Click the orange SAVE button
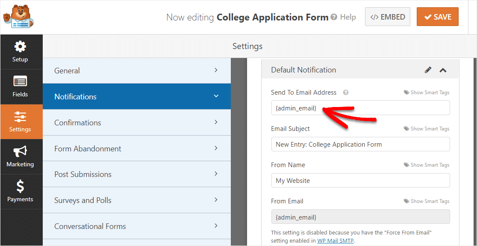The width and height of the screenshot is (477, 246). [437, 17]
